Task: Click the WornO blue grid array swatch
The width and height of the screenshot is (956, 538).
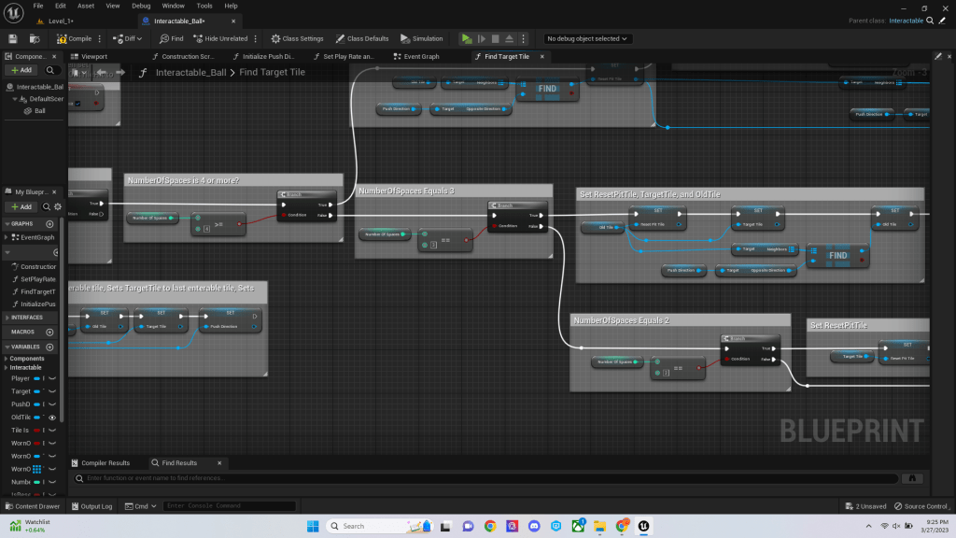Action: 38,469
